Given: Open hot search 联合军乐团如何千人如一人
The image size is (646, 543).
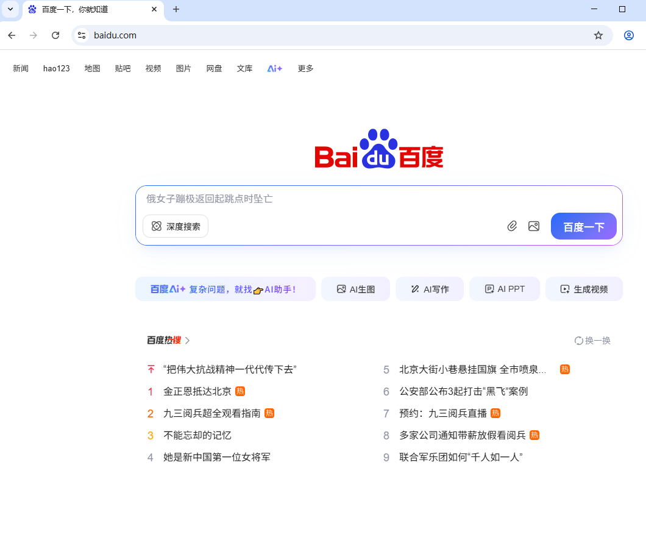Looking at the screenshot, I should point(461,457).
